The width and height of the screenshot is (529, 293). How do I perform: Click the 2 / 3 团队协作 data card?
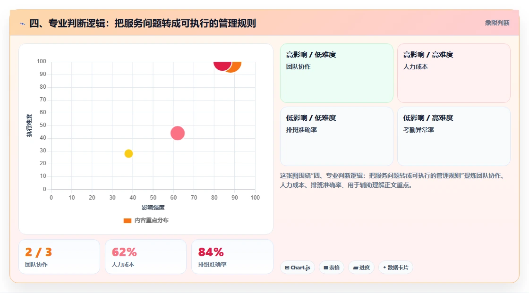[x=60, y=257]
